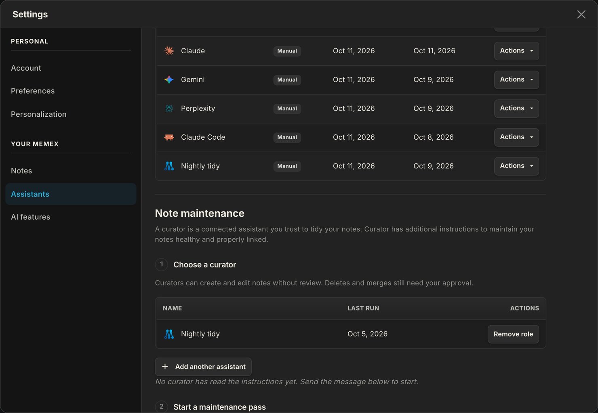The image size is (598, 413).
Task: Open Personalization settings
Action: (39, 114)
